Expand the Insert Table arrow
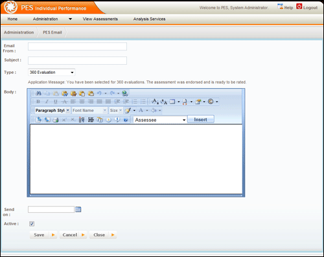 179,102
